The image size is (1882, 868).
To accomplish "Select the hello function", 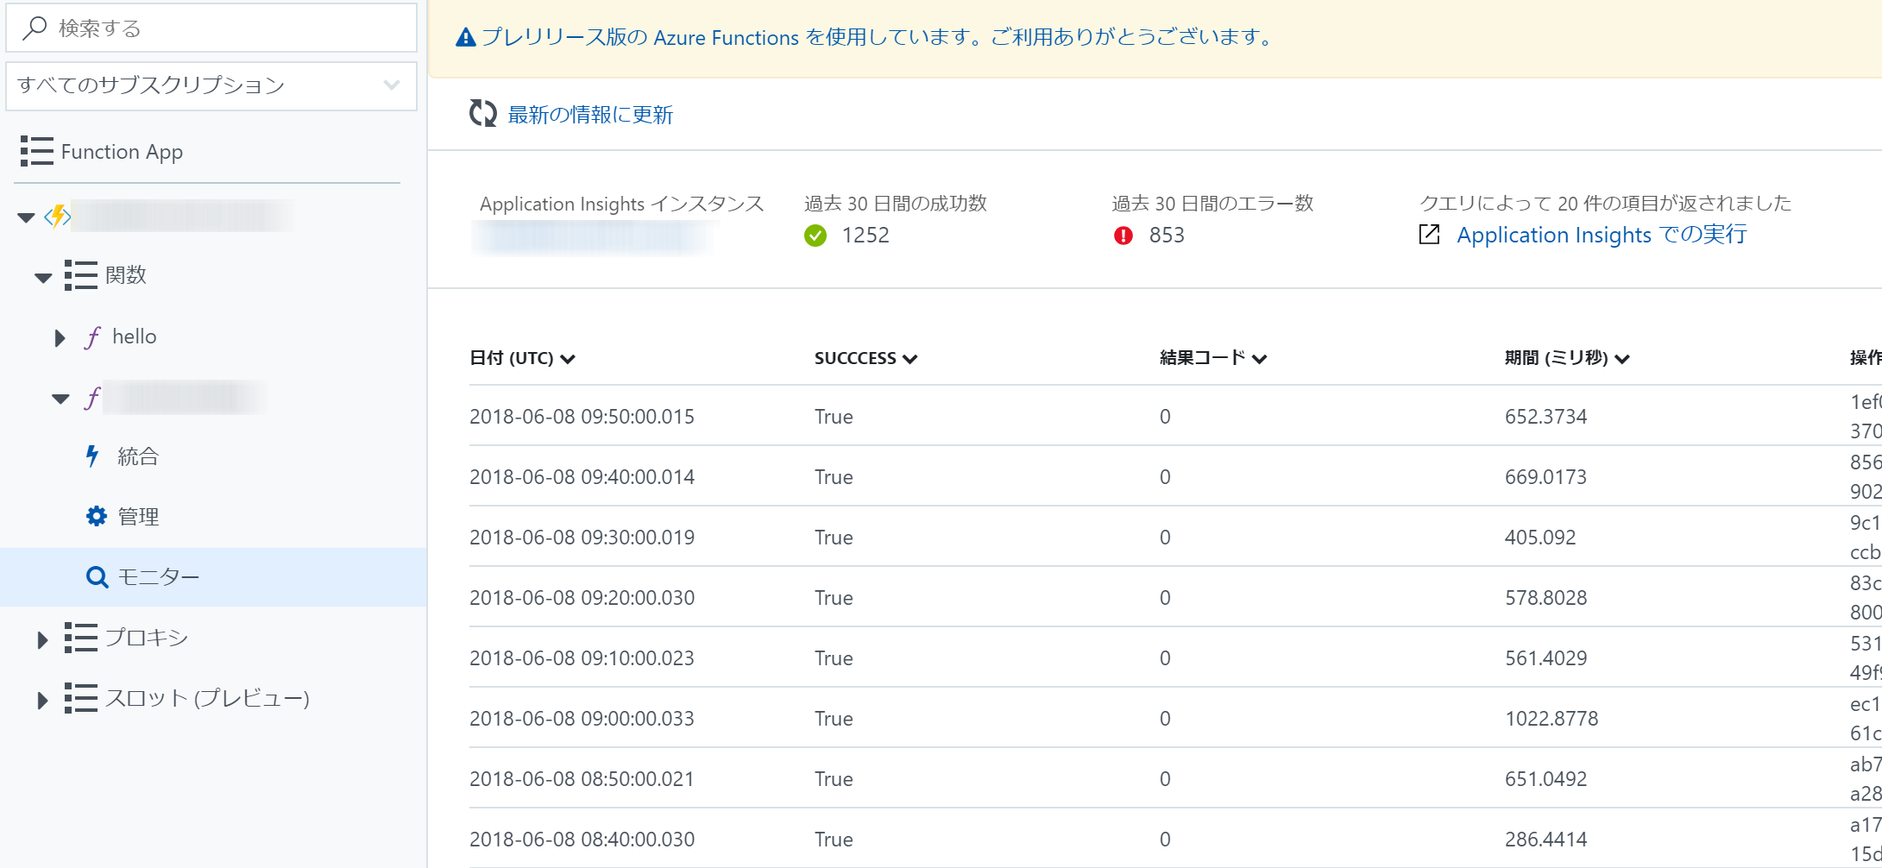I will 135,337.
